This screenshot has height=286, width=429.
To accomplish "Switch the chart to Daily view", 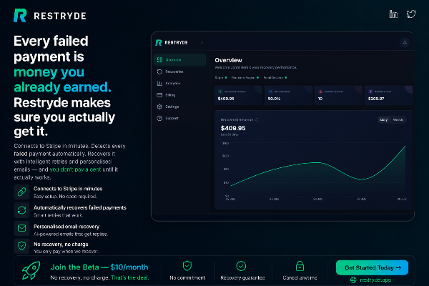I will click(384, 120).
